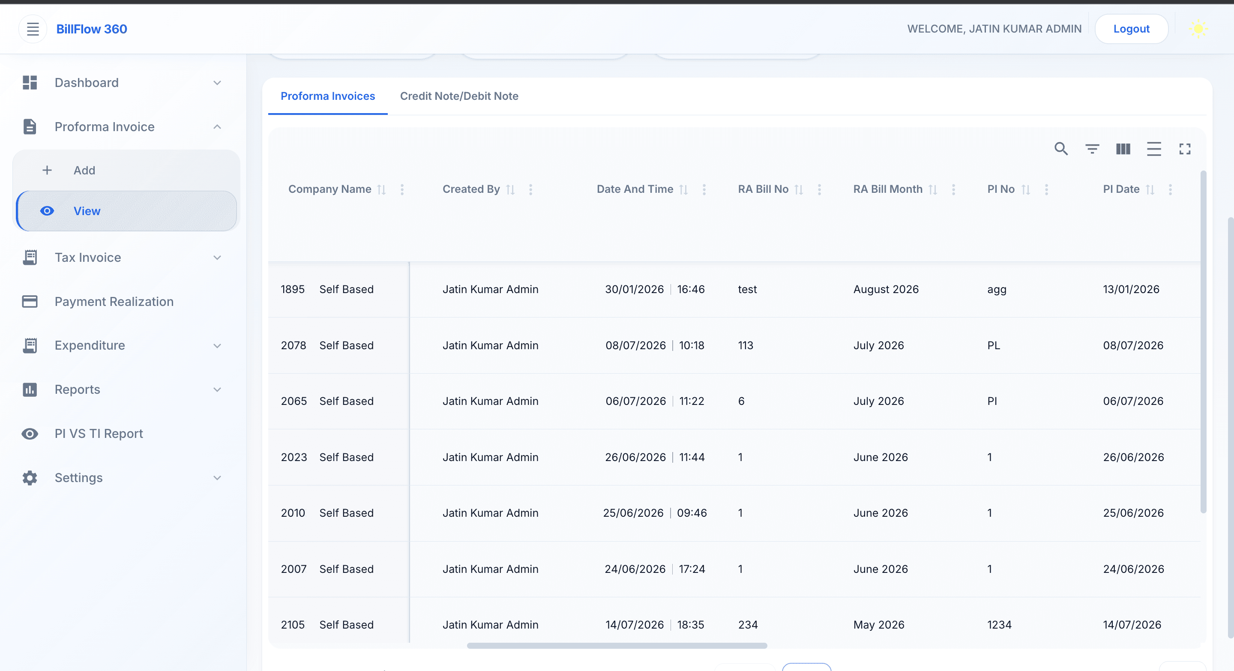Click '24/06/2026 | 17:24' date-time cell
The image size is (1234, 671).
pos(654,569)
